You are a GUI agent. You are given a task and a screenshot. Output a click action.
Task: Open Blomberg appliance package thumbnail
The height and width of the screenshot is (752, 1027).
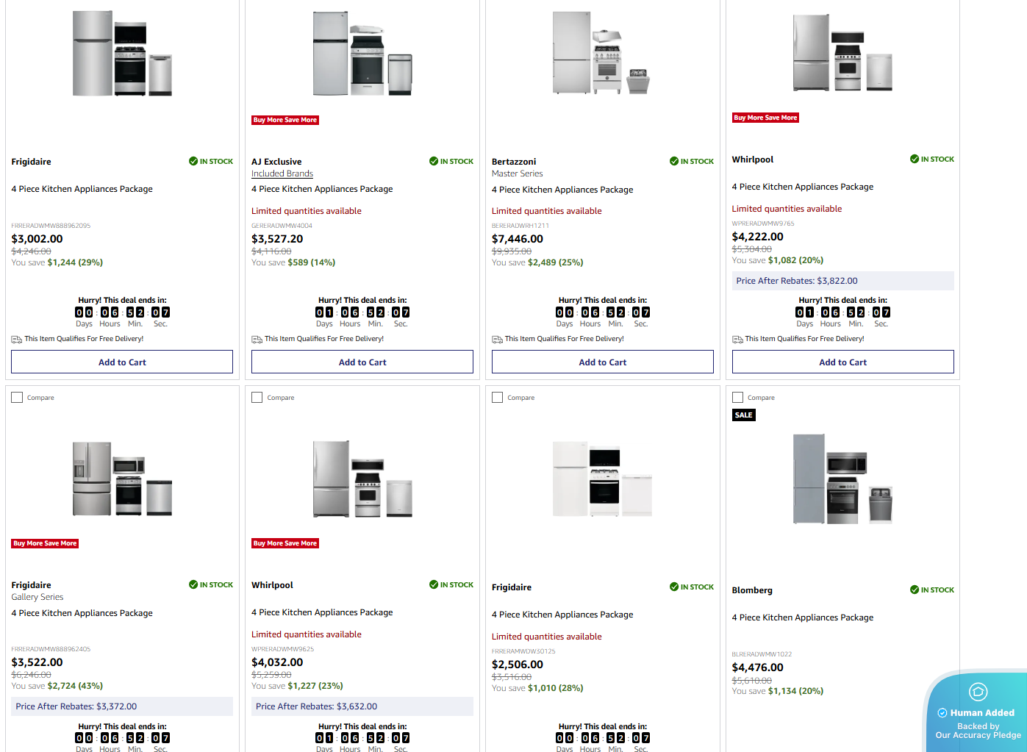click(842, 479)
